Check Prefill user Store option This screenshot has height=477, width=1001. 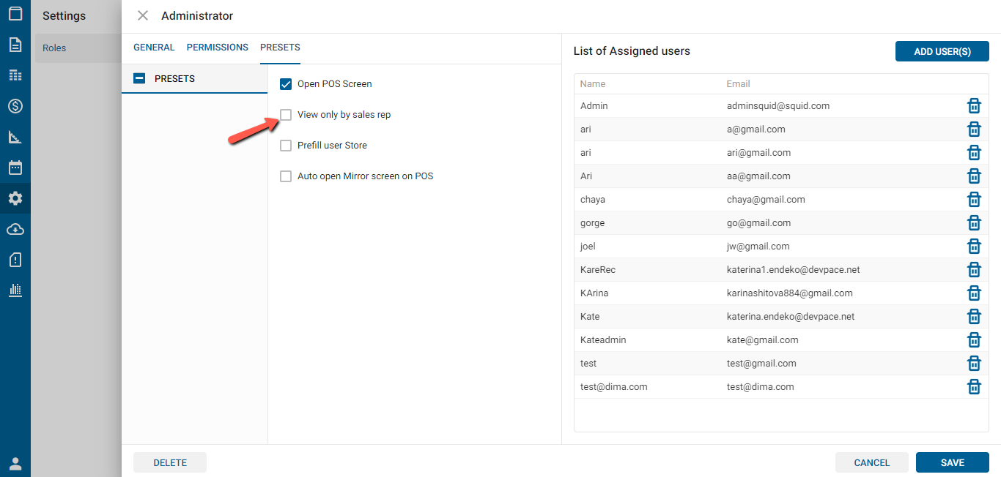(x=286, y=146)
